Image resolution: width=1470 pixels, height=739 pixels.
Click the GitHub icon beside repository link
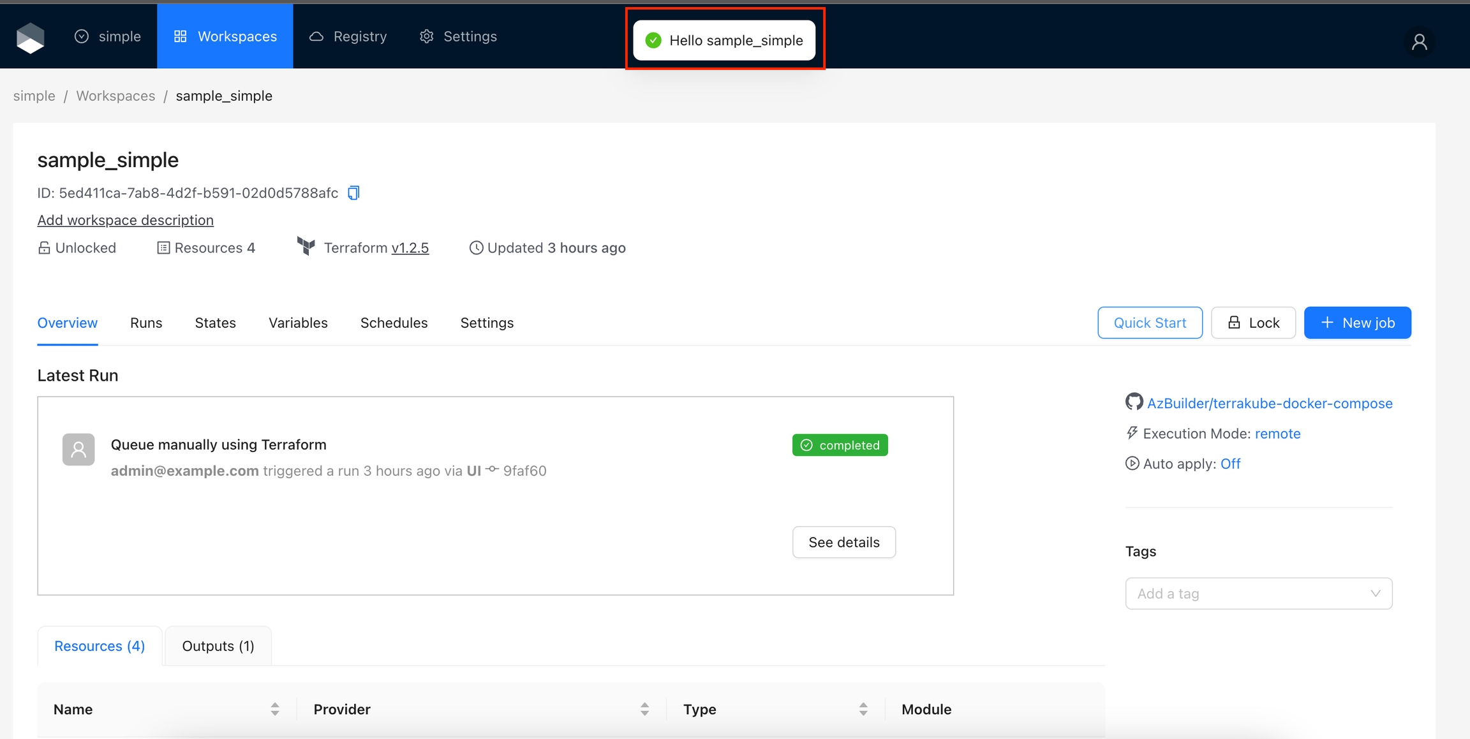[1134, 402]
